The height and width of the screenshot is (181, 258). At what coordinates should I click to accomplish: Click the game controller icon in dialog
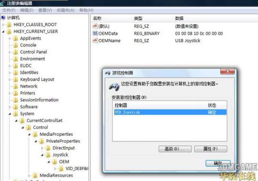114,87
